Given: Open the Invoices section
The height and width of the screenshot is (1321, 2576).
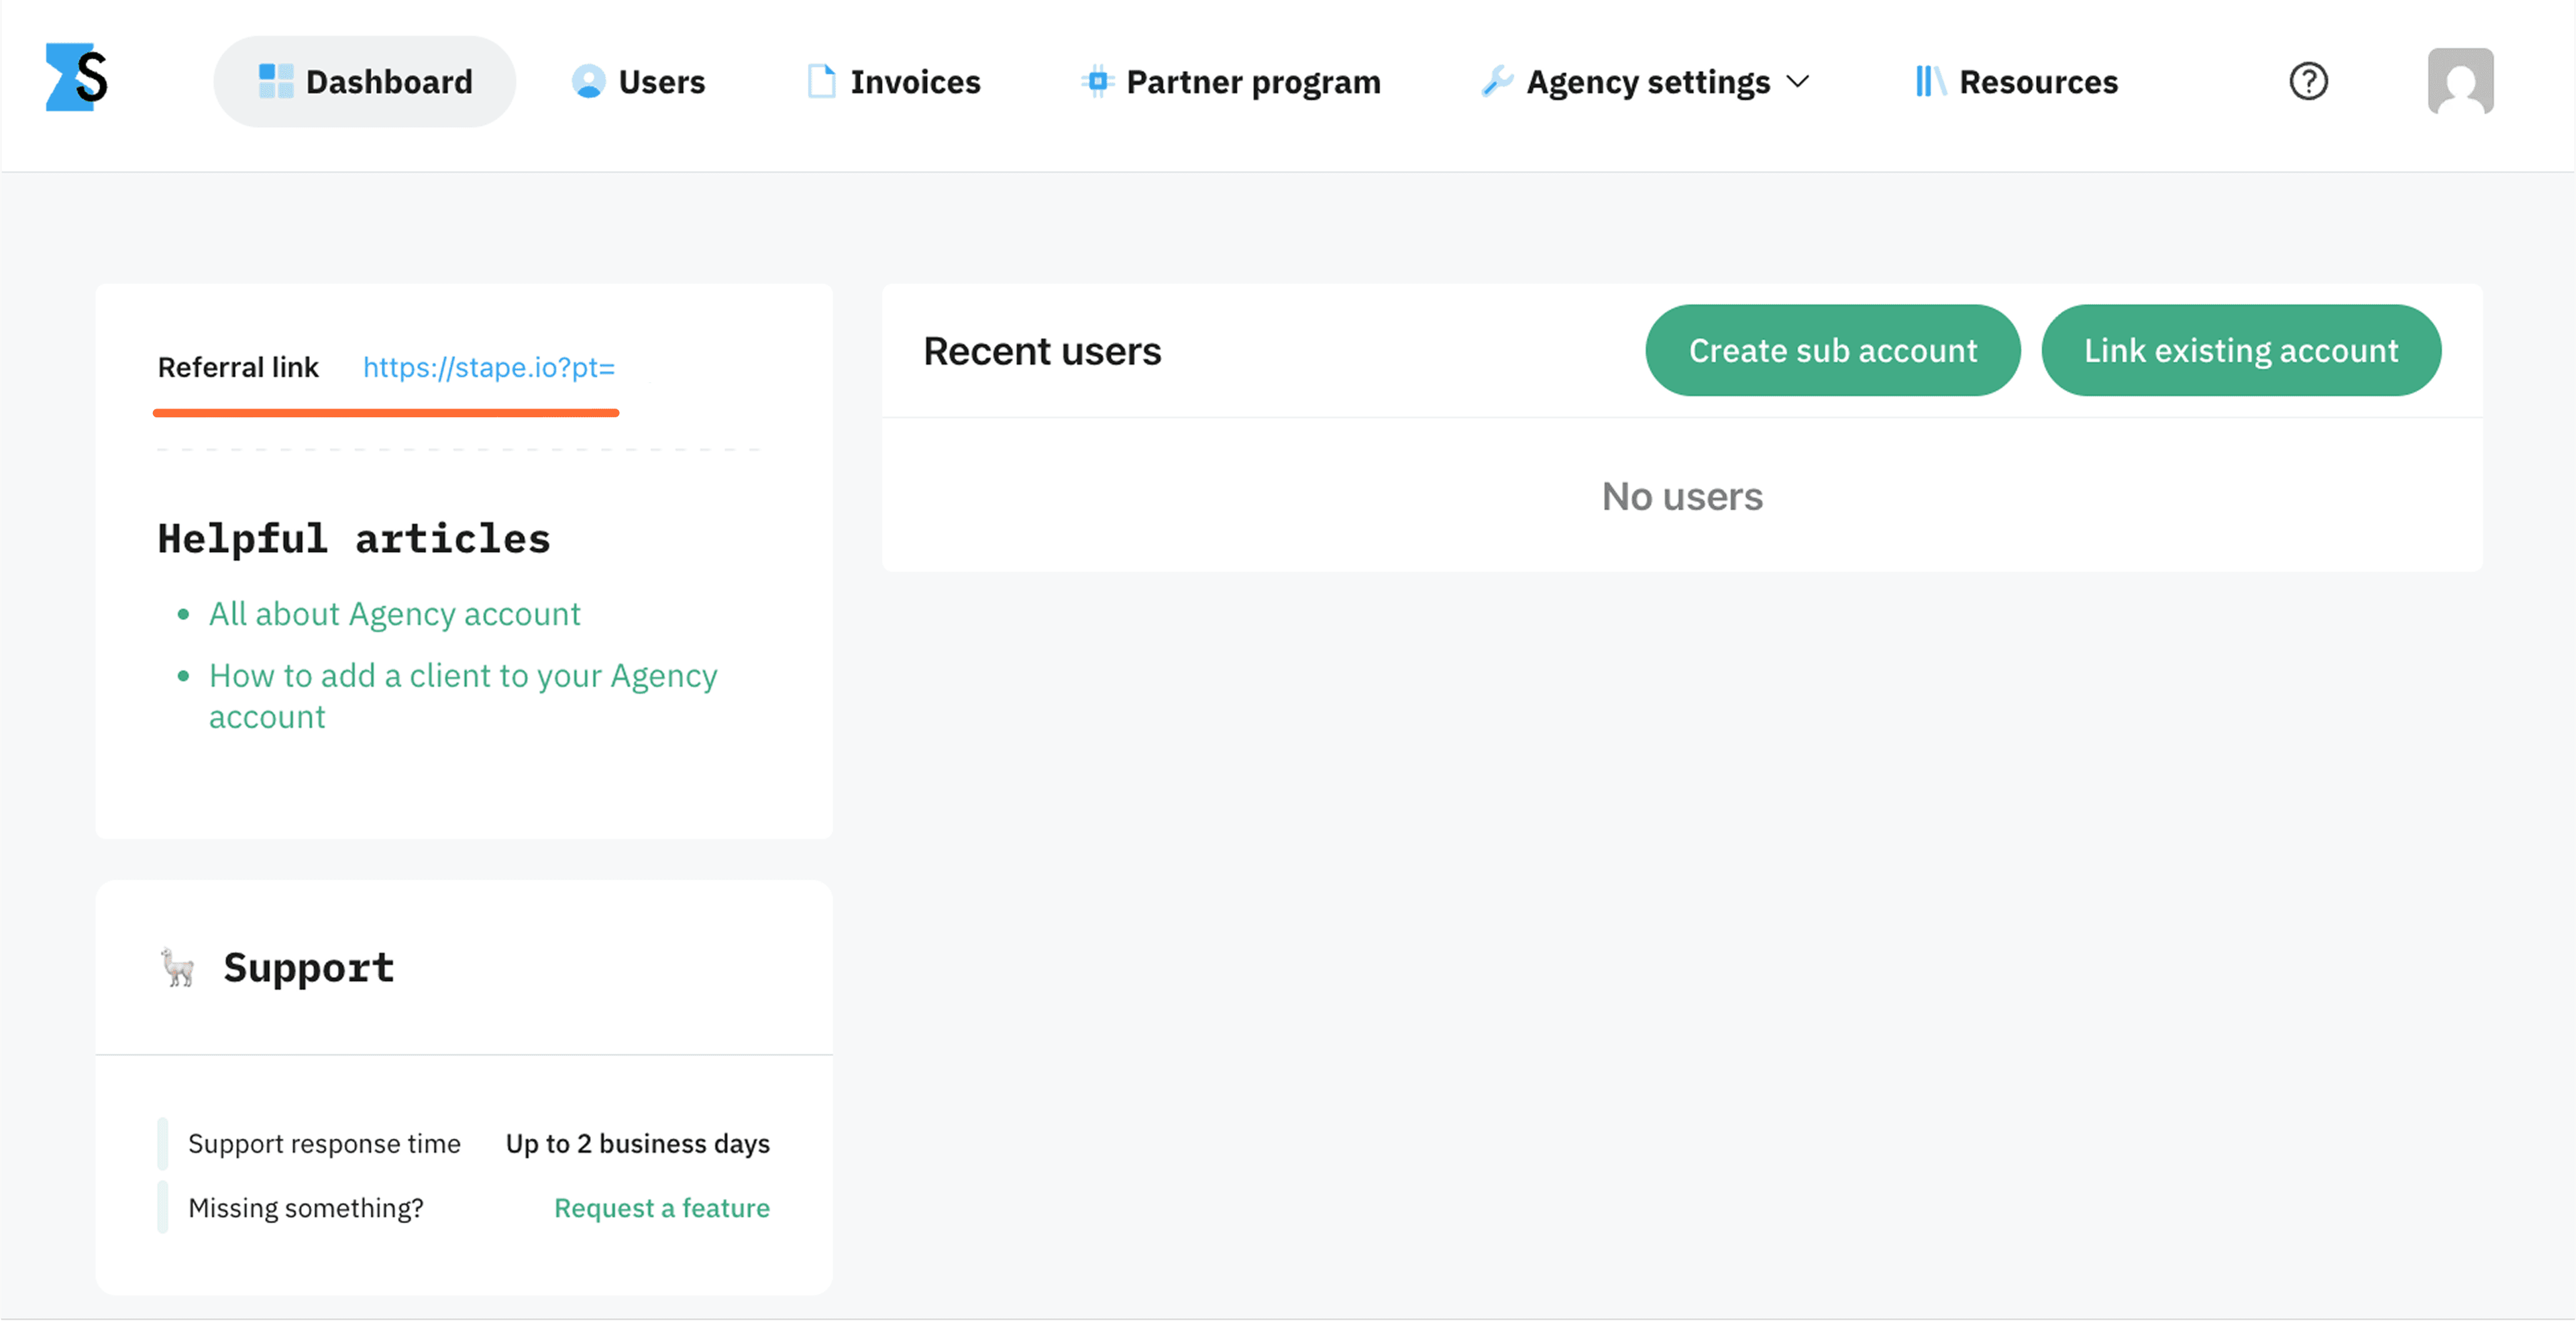Looking at the screenshot, I should 914,81.
